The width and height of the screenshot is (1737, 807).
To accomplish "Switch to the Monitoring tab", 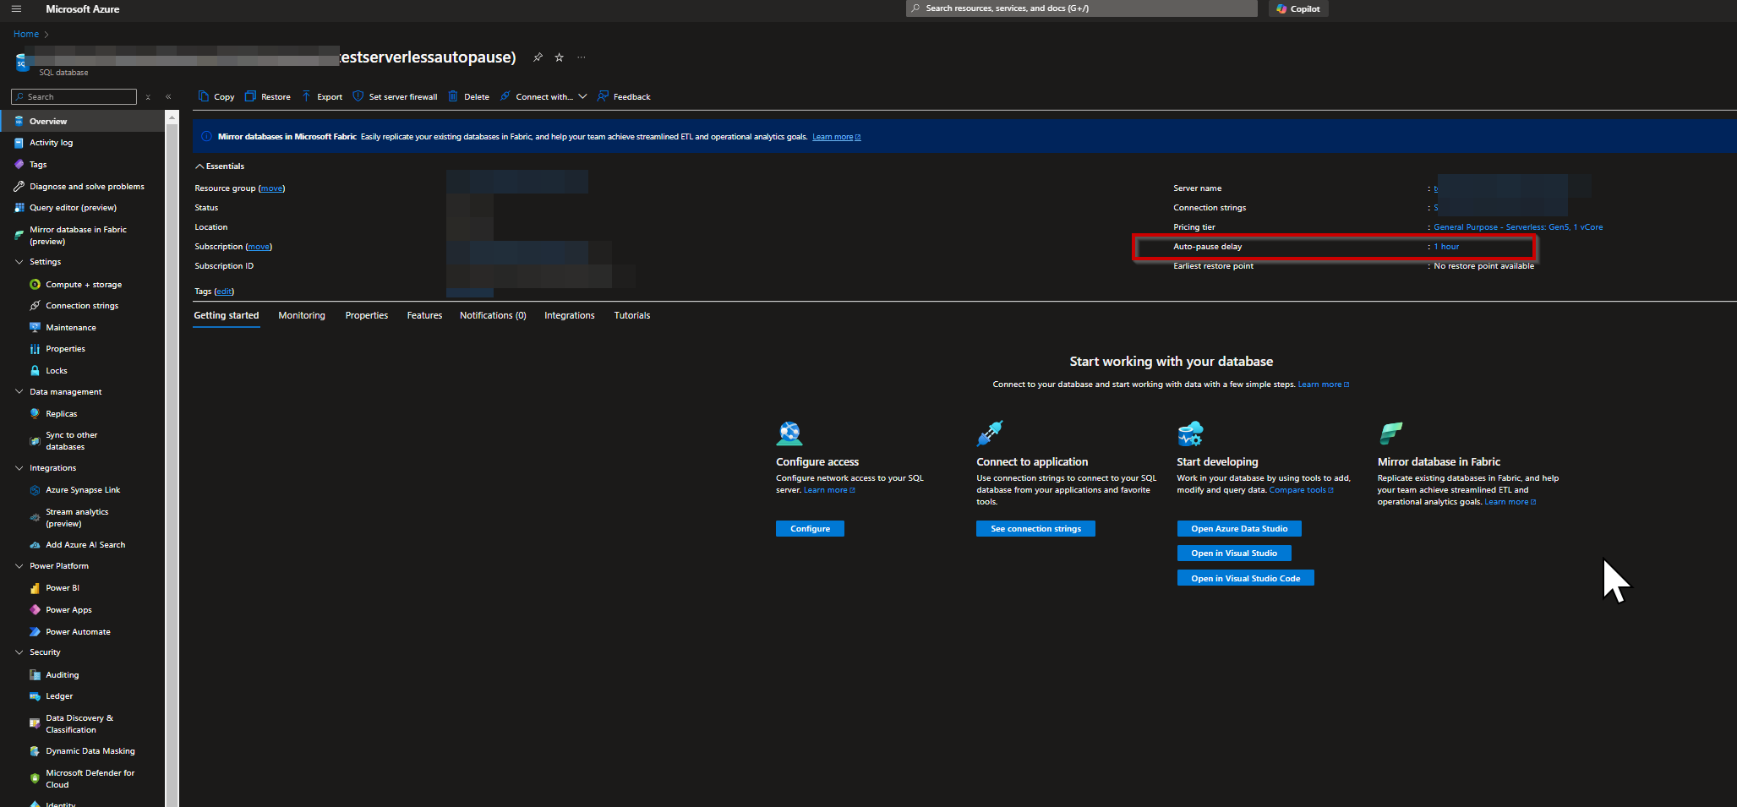I will [302, 316].
